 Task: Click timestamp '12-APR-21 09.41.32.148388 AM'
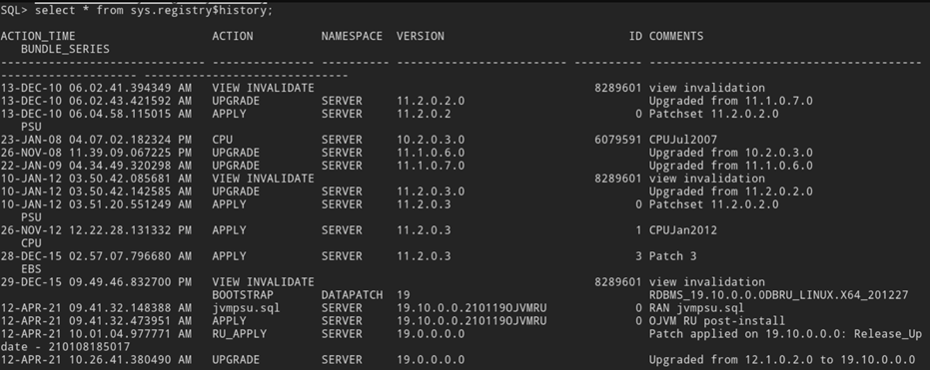point(96,308)
